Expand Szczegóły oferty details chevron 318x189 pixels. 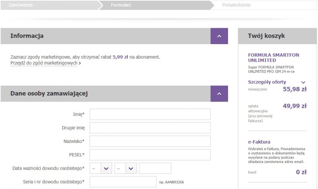pyautogui.click(x=303, y=82)
